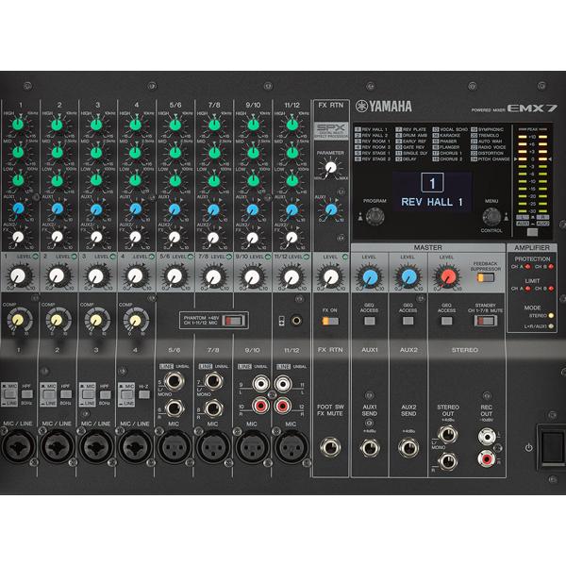
Task: Toggle the PHANTOM +48V switch
Action: (233, 320)
